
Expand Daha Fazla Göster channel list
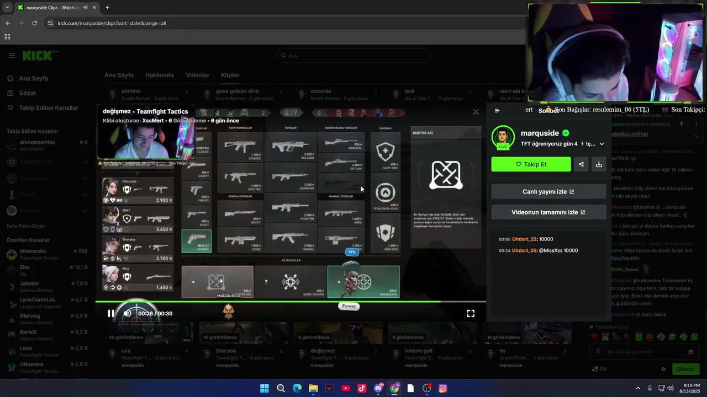tap(26, 226)
